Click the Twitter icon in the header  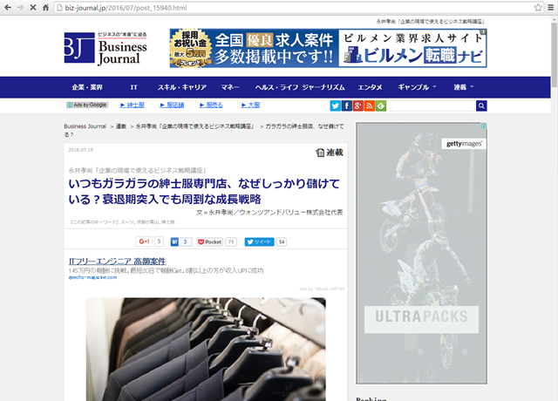tap(336, 105)
